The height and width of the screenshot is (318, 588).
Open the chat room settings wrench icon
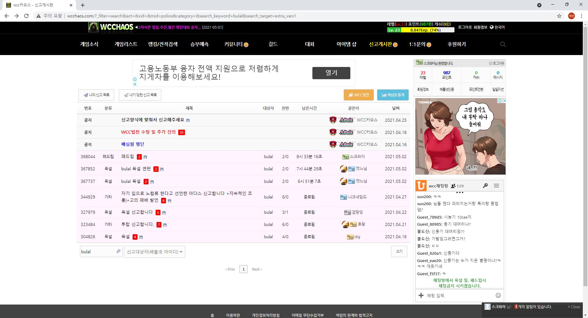click(485, 186)
